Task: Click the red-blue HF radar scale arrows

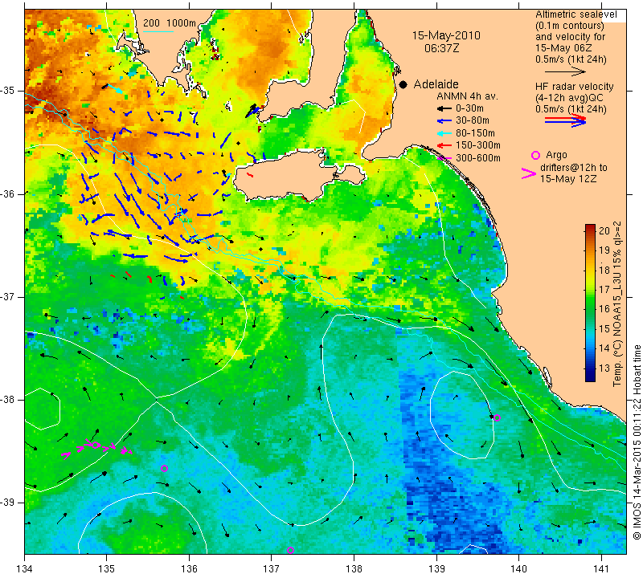Action: pos(565,120)
